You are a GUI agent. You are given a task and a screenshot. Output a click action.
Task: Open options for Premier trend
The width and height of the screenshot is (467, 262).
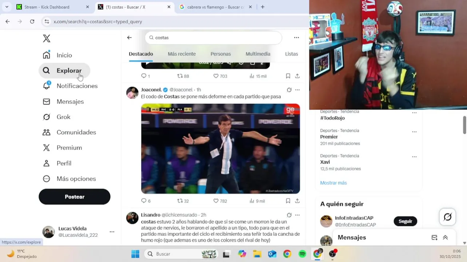pyautogui.click(x=414, y=132)
